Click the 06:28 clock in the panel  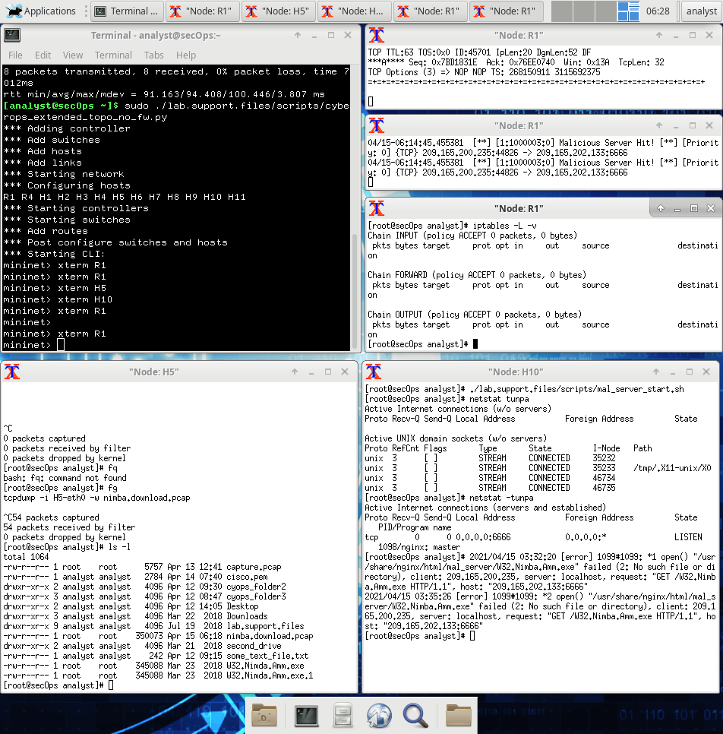coord(658,11)
